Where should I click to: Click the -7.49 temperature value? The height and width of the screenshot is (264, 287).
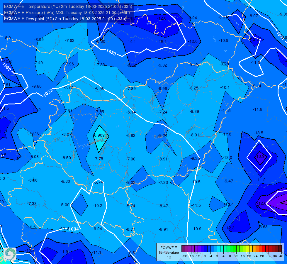[38, 63]
